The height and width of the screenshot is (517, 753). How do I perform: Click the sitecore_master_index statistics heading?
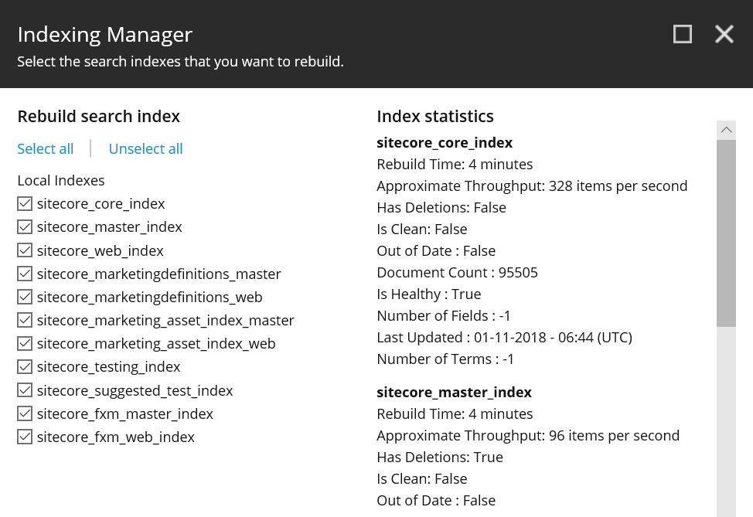pos(455,392)
